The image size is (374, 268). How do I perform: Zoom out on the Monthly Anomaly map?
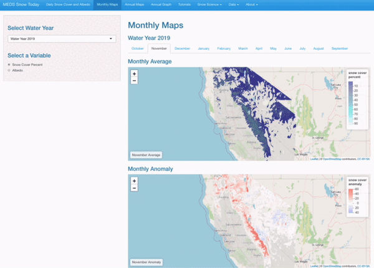134,188
